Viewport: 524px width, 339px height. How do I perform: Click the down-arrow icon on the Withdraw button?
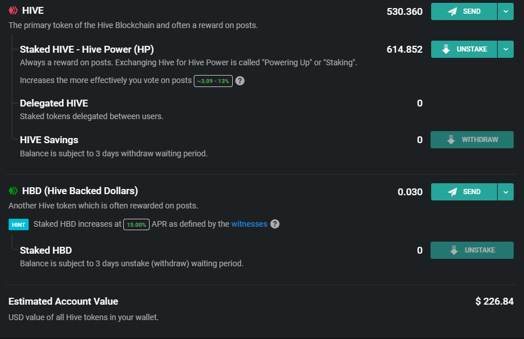(451, 140)
